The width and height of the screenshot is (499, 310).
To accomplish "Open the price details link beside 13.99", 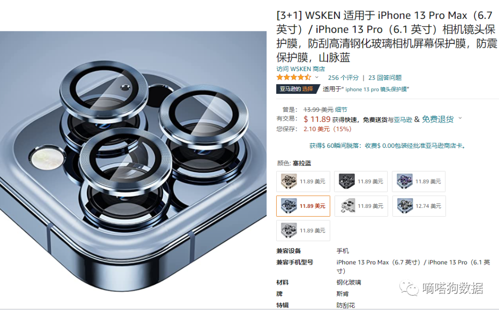I will 341,110.
